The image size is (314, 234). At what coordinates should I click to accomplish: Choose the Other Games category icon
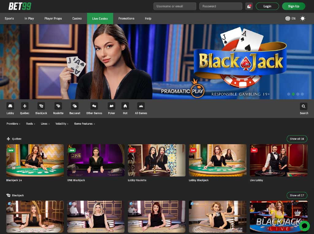(x=94, y=106)
